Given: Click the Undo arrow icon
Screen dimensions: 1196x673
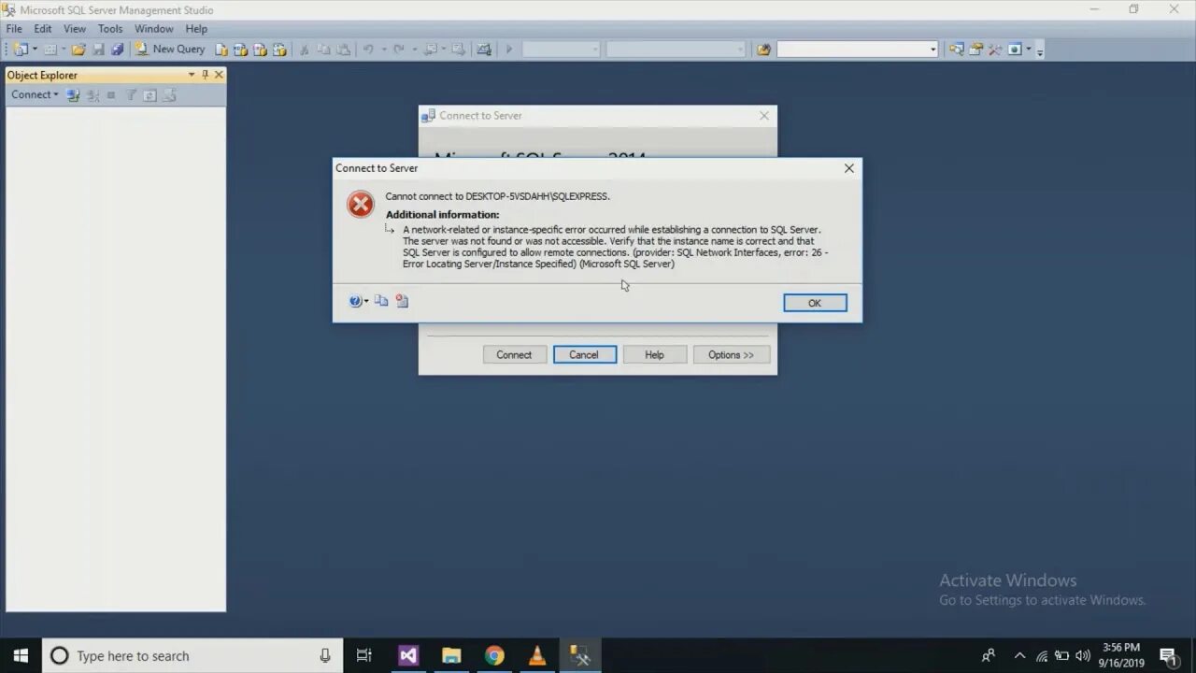Looking at the screenshot, I should click(x=368, y=49).
